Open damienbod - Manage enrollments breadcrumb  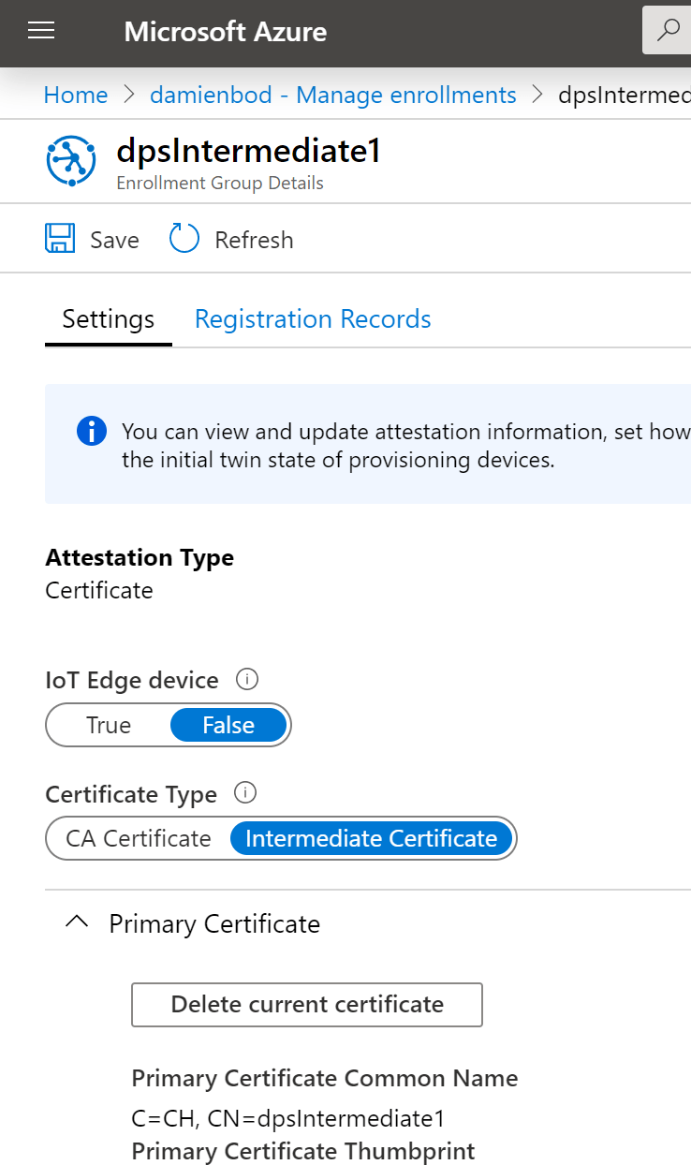[332, 95]
